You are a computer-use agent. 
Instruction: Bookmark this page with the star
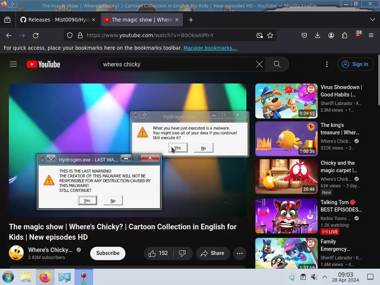(x=270, y=35)
